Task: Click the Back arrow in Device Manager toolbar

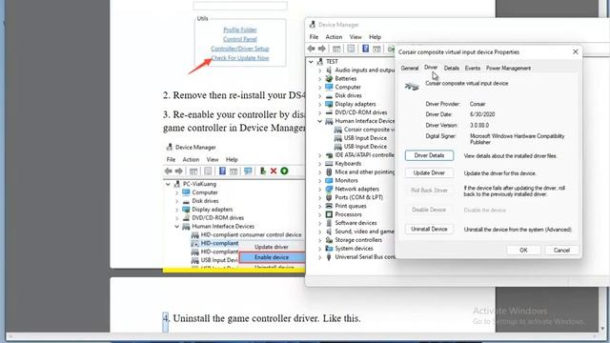Action: [x=311, y=49]
